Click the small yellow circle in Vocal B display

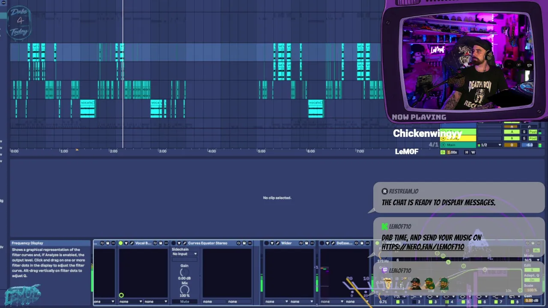(x=121, y=295)
